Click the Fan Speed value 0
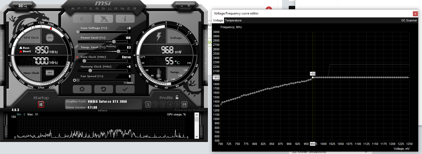422x154 pixels. tap(130, 76)
